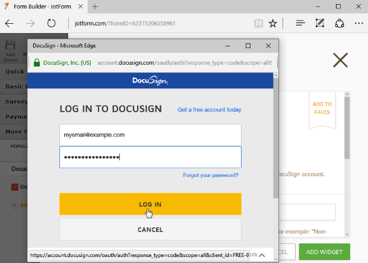Click the DocuSign logo in blue header
Viewport: 368px width, 263px height.
(x=150, y=81)
